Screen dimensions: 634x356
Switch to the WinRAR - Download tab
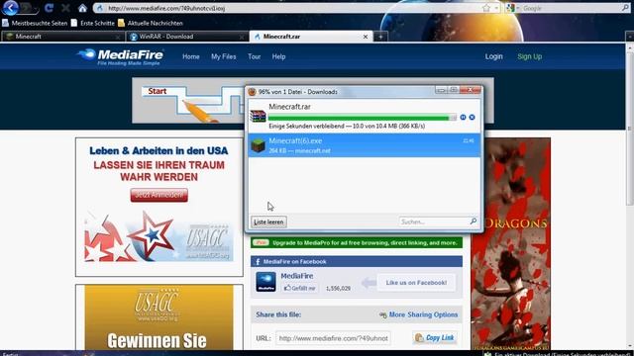point(186,37)
